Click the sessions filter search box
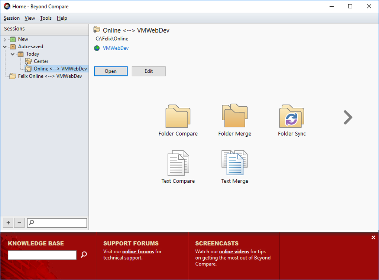The width and height of the screenshot is (379, 280). point(58,222)
